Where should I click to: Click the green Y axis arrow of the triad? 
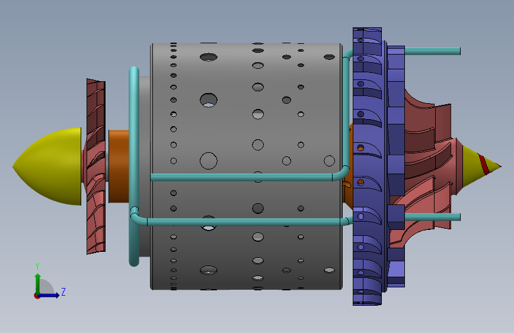point(38,283)
